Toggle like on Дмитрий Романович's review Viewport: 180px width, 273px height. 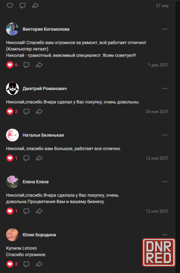click(x=10, y=111)
